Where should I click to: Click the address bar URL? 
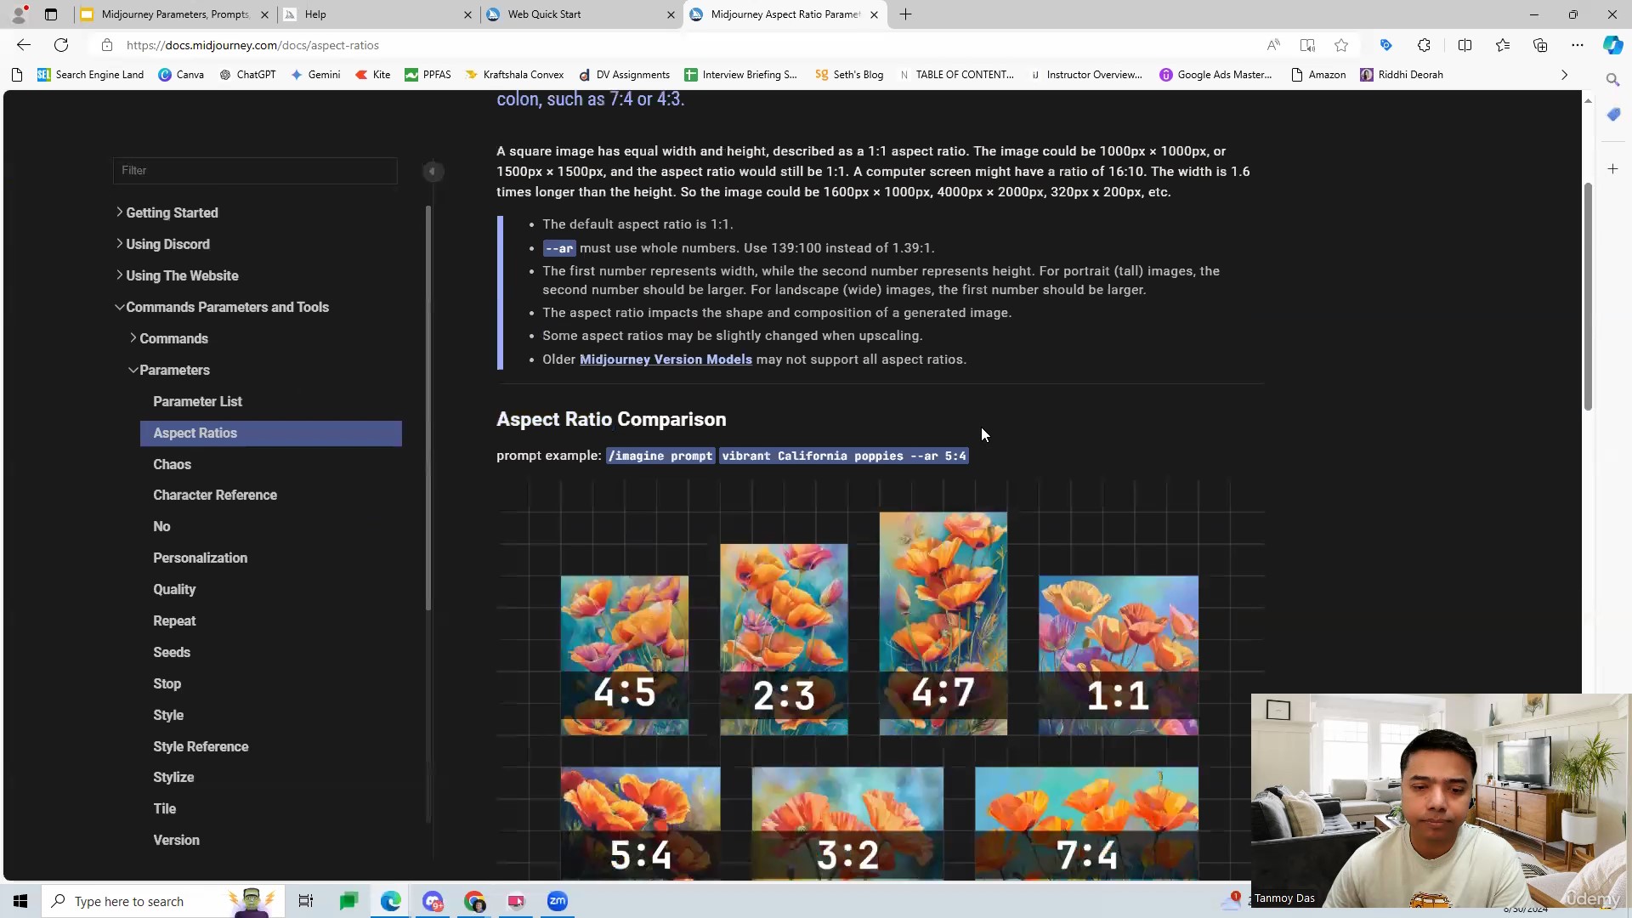252,45
